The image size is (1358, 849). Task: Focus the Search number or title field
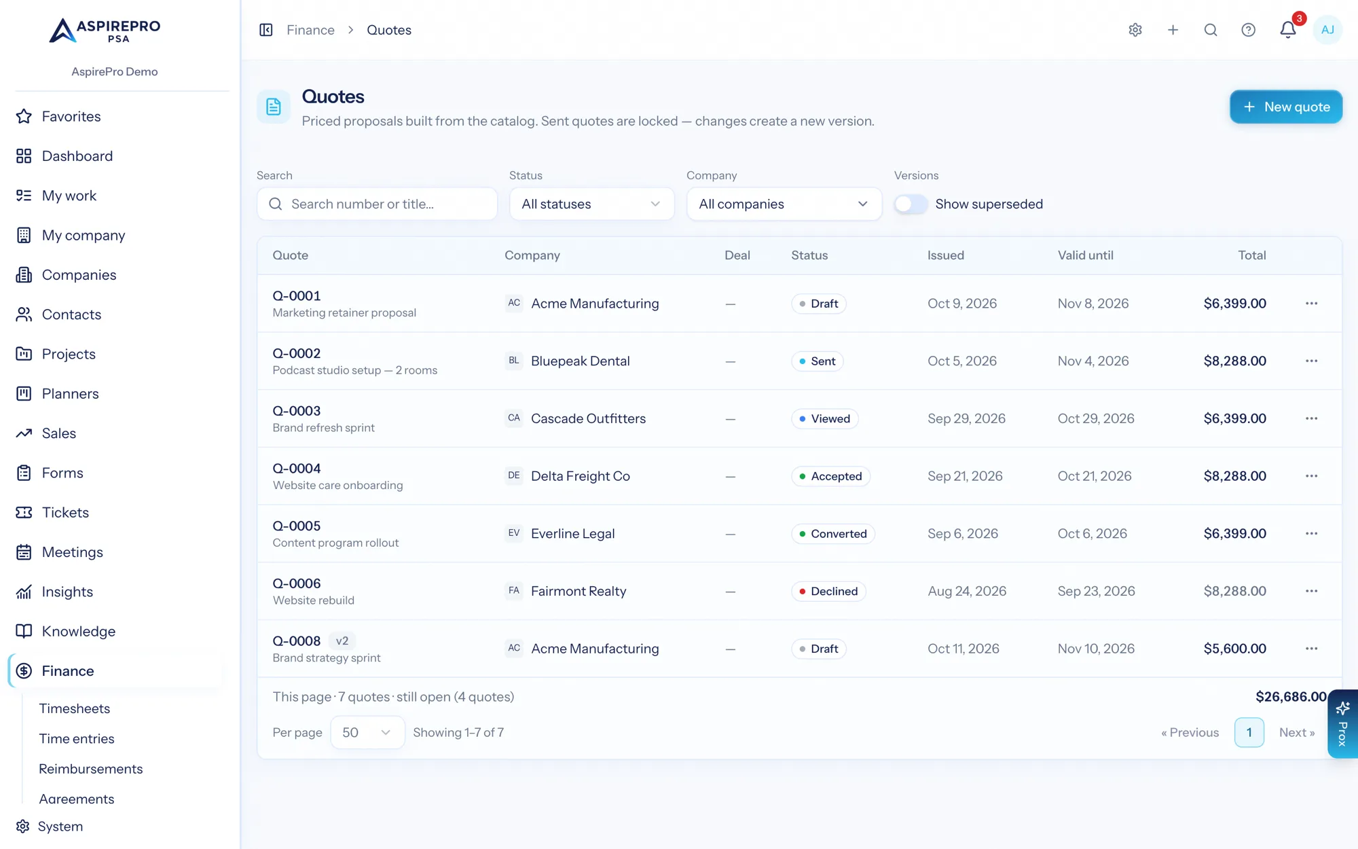(x=377, y=204)
